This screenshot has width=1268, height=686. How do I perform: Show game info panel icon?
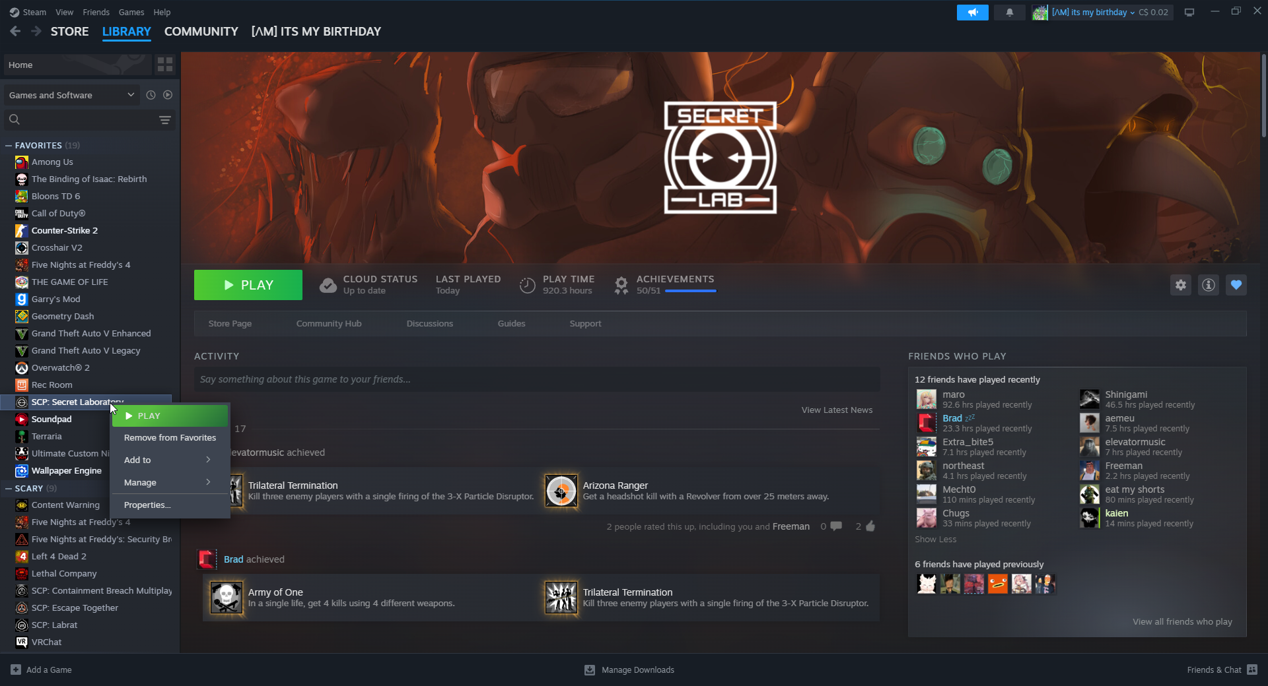coord(1209,285)
